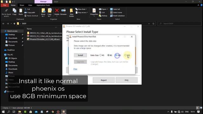The width and height of the screenshot is (203, 114).
Task: Click Edit in the Open group
Action: click(x=102, y=13)
